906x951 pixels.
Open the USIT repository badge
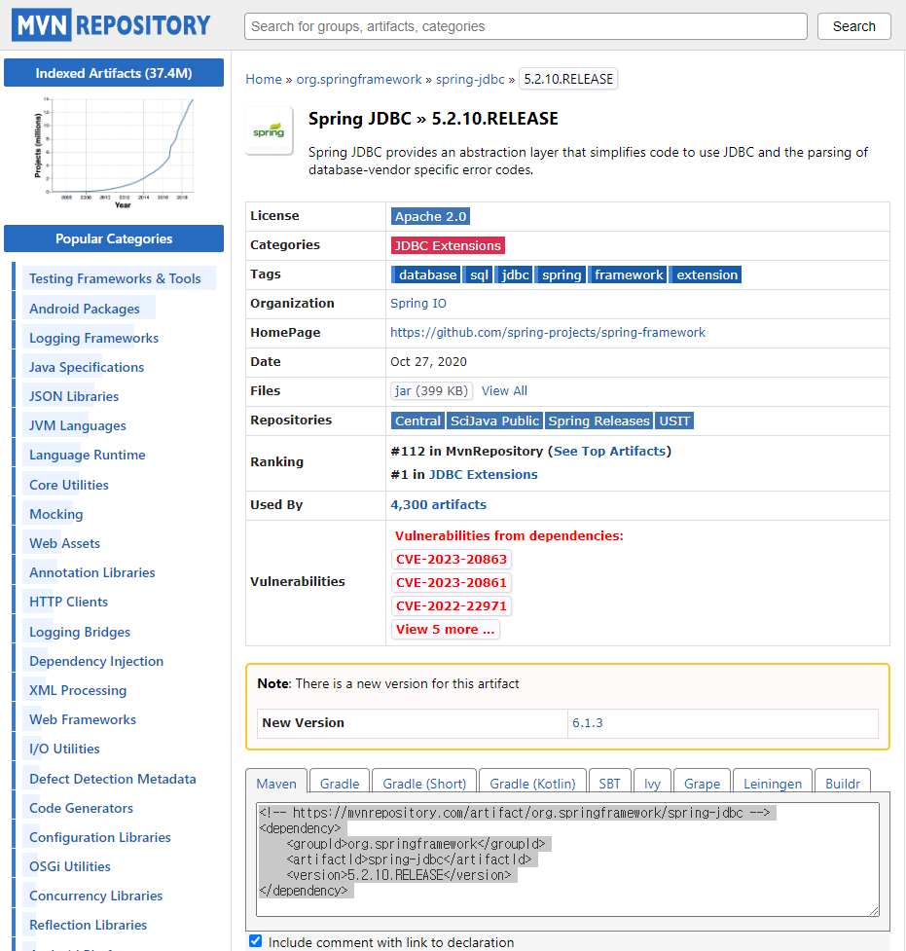click(674, 421)
